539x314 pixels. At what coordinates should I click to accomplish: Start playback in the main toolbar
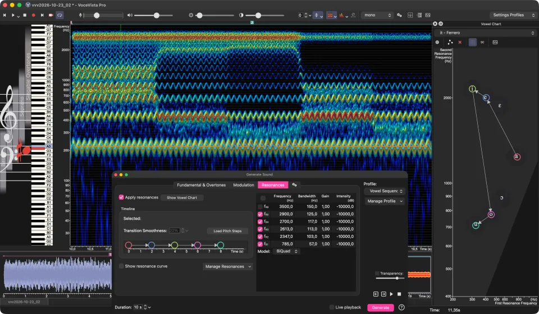coord(13,15)
